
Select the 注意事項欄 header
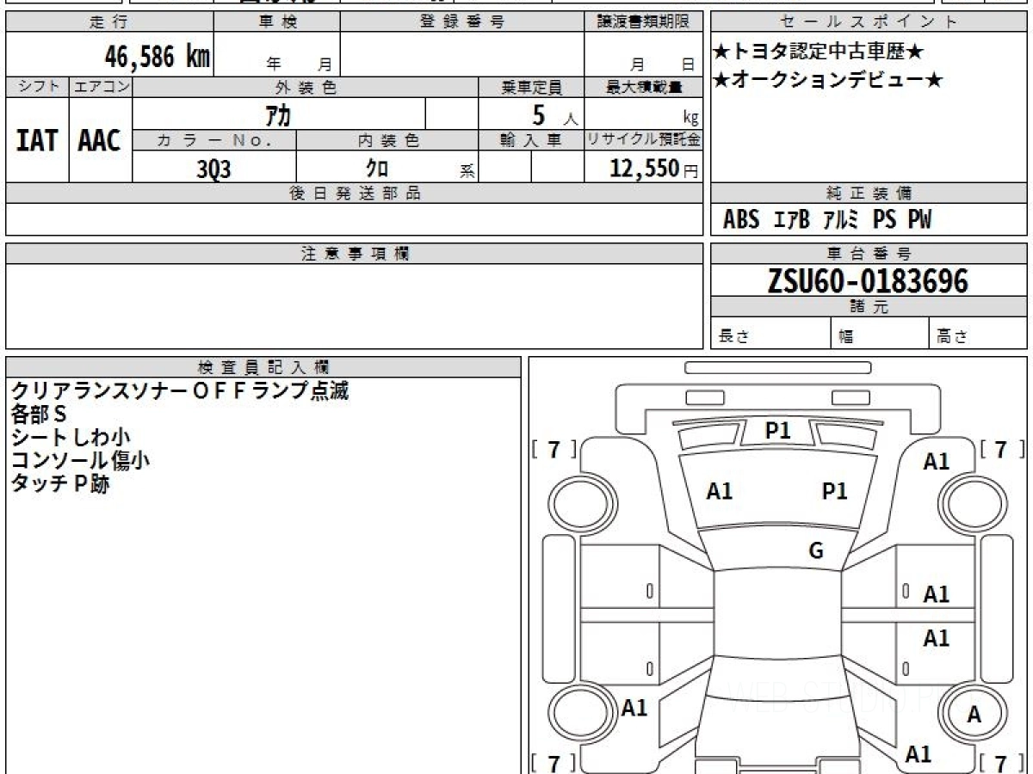(x=355, y=254)
